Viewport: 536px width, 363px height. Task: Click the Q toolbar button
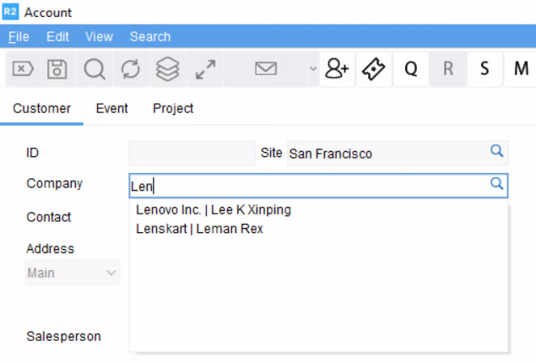pyautogui.click(x=411, y=69)
